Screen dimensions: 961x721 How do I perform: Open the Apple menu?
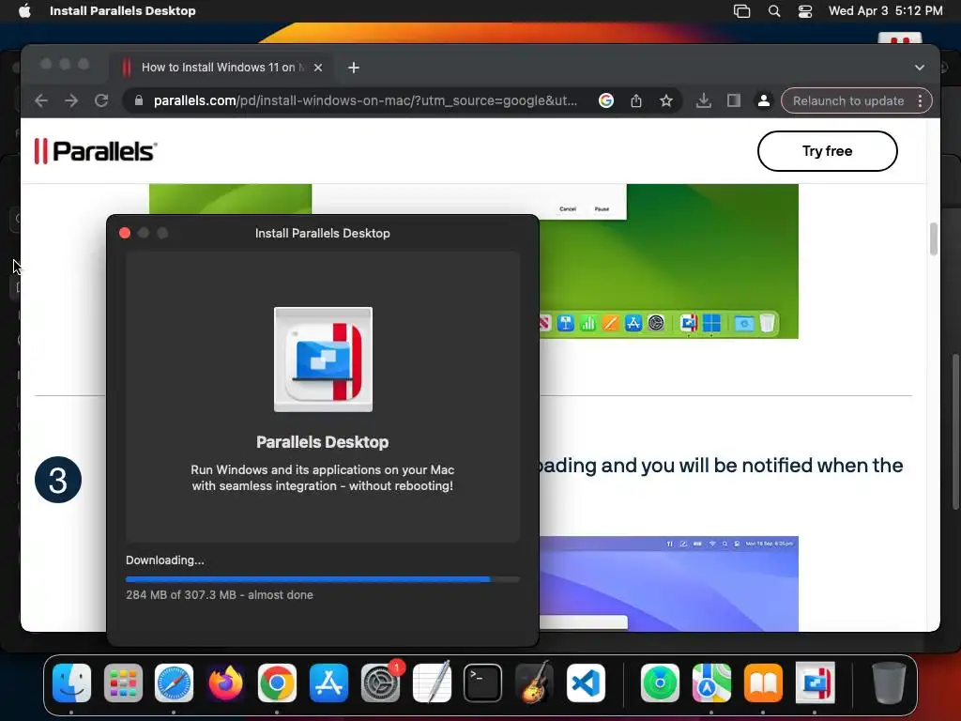[24, 11]
